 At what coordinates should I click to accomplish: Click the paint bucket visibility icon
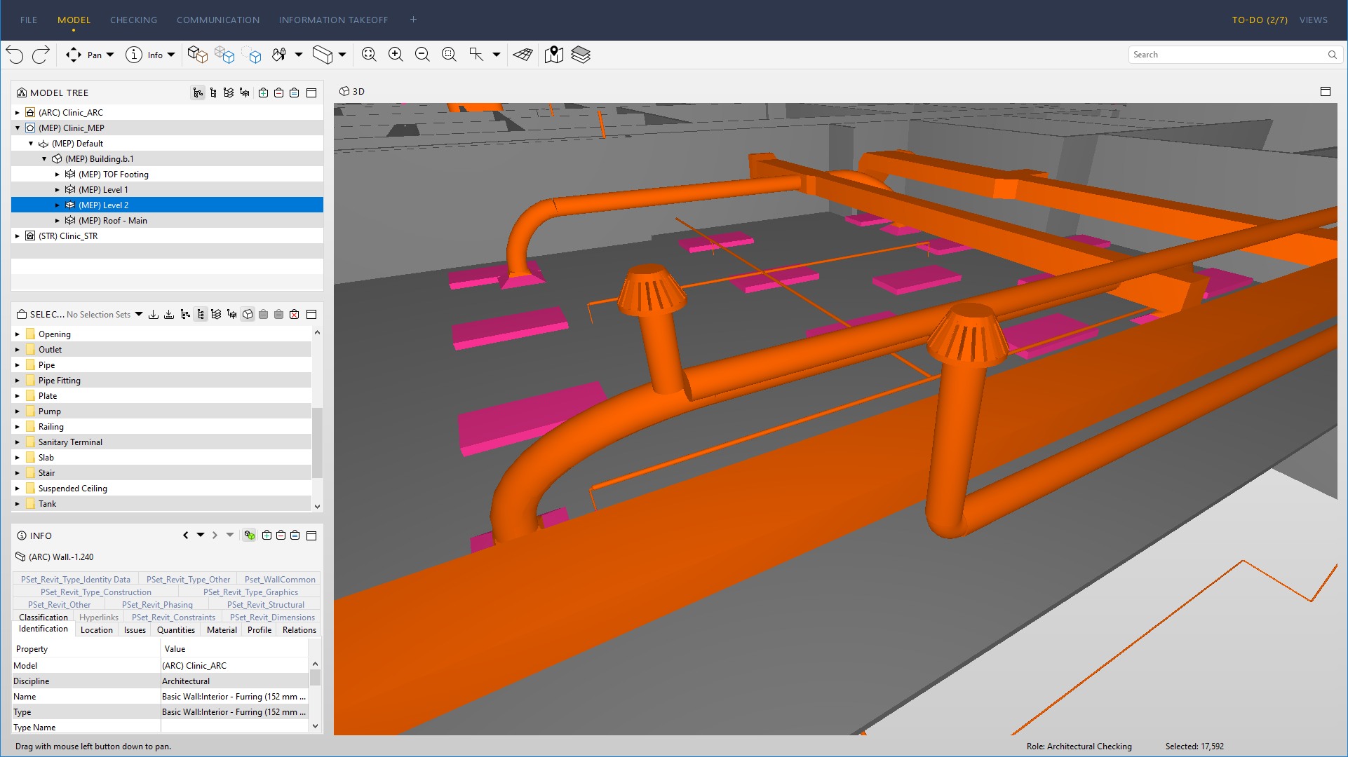click(x=279, y=55)
